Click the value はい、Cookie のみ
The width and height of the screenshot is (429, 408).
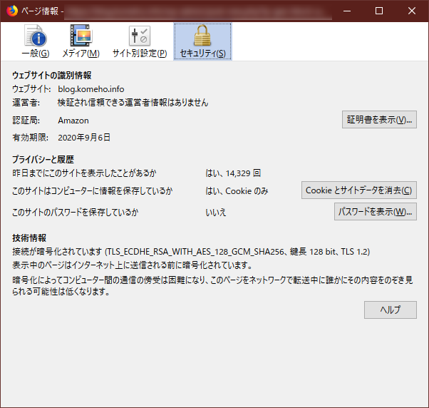[x=237, y=191]
